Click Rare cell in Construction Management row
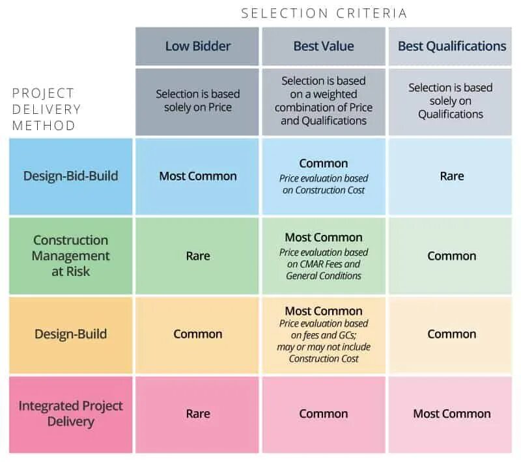This screenshot has height=462, width=521. coord(197,256)
